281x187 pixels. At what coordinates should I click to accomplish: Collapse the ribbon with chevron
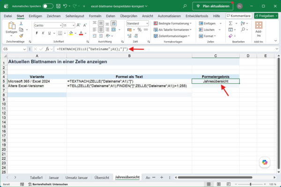click(276, 41)
